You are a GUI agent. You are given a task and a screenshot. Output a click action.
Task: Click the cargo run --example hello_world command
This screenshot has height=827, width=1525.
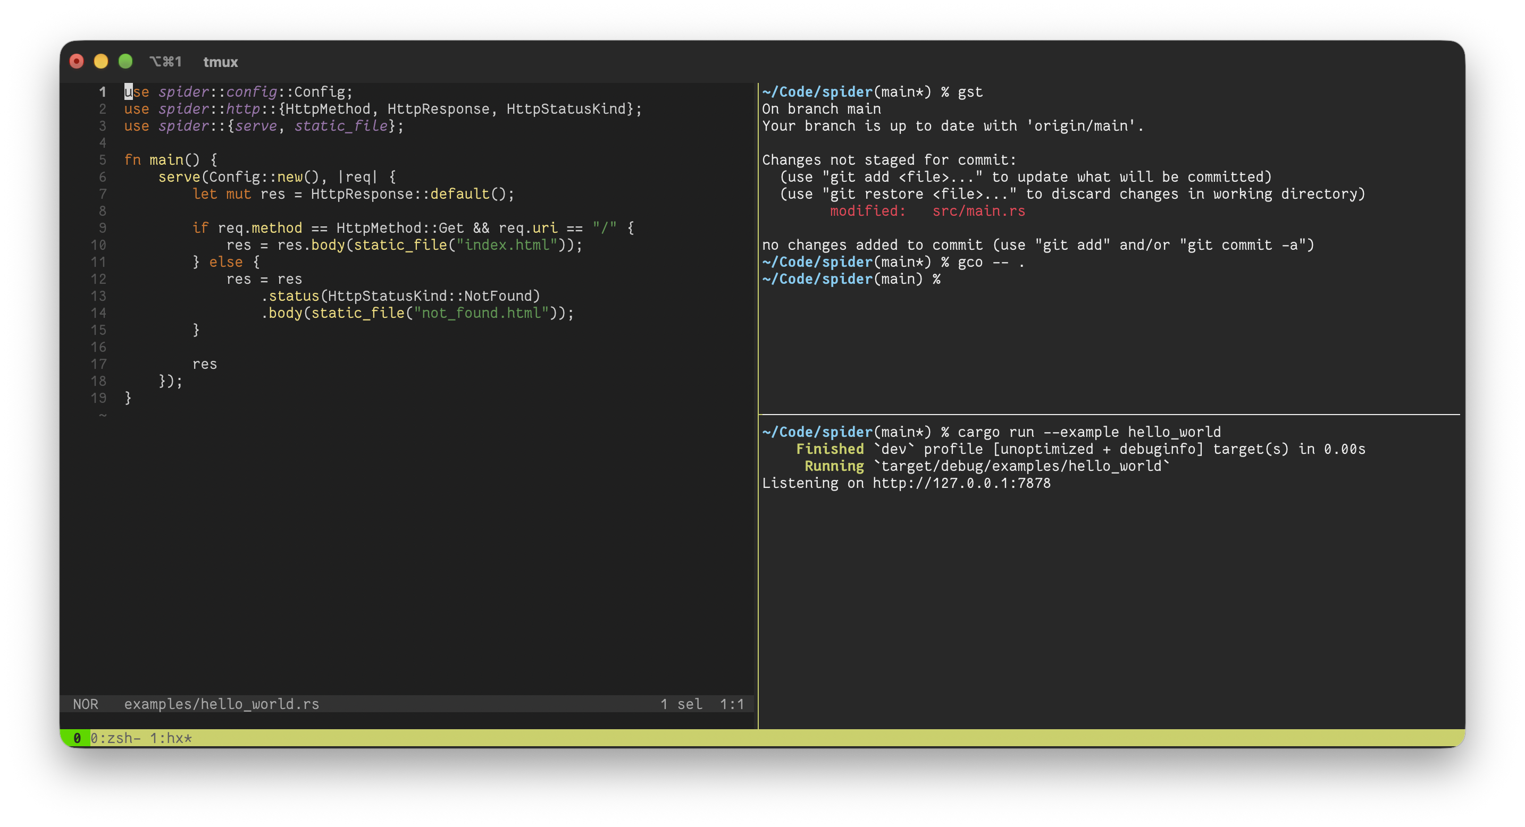(1090, 432)
